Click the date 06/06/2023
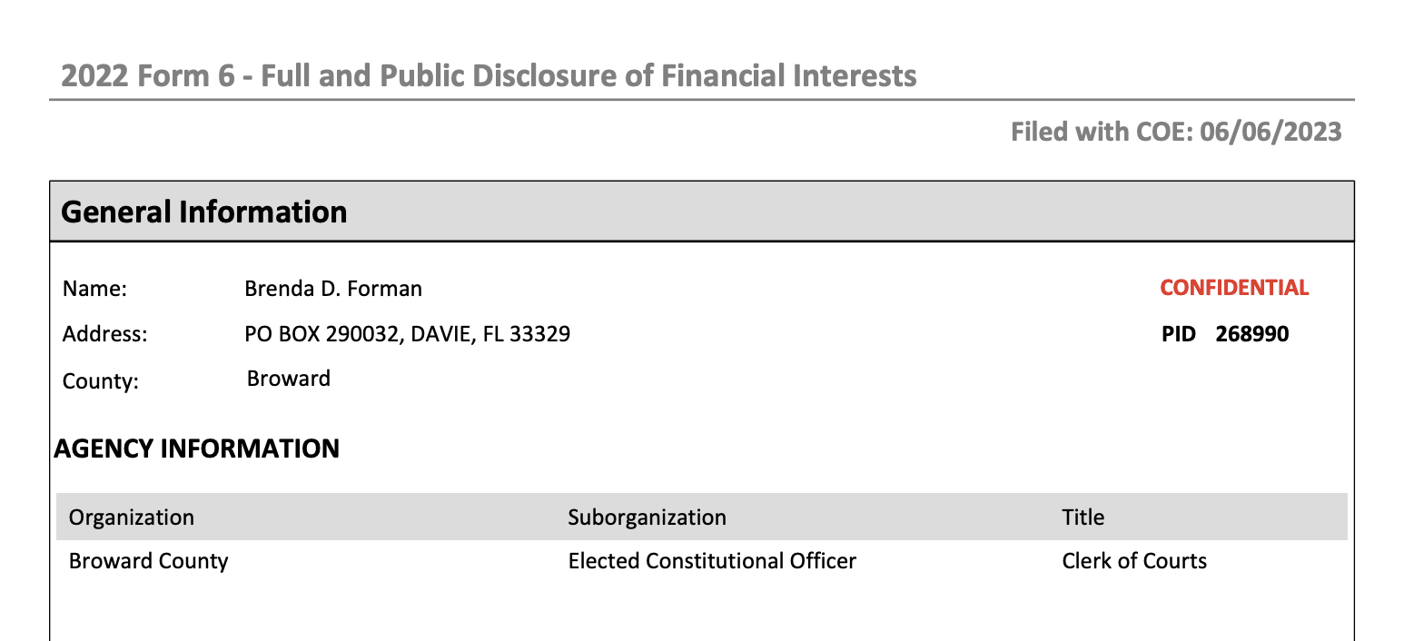The height and width of the screenshot is (641, 1404). [x=1271, y=133]
